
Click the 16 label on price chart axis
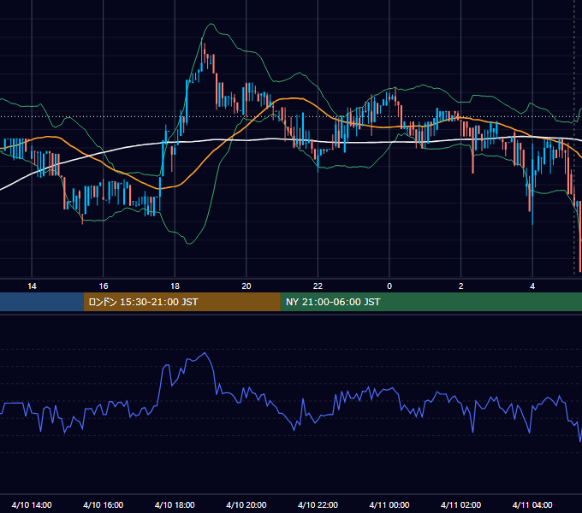pos(104,286)
